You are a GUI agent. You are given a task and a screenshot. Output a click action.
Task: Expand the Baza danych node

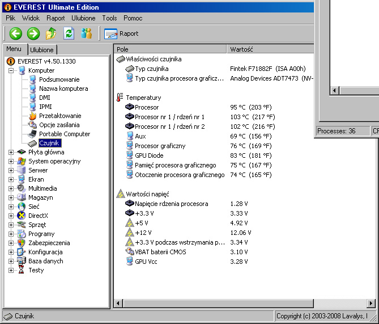pos(11,261)
